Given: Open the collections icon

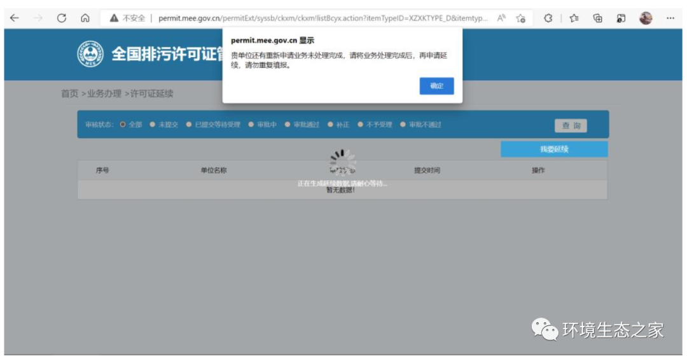Looking at the screenshot, I should (x=597, y=18).
